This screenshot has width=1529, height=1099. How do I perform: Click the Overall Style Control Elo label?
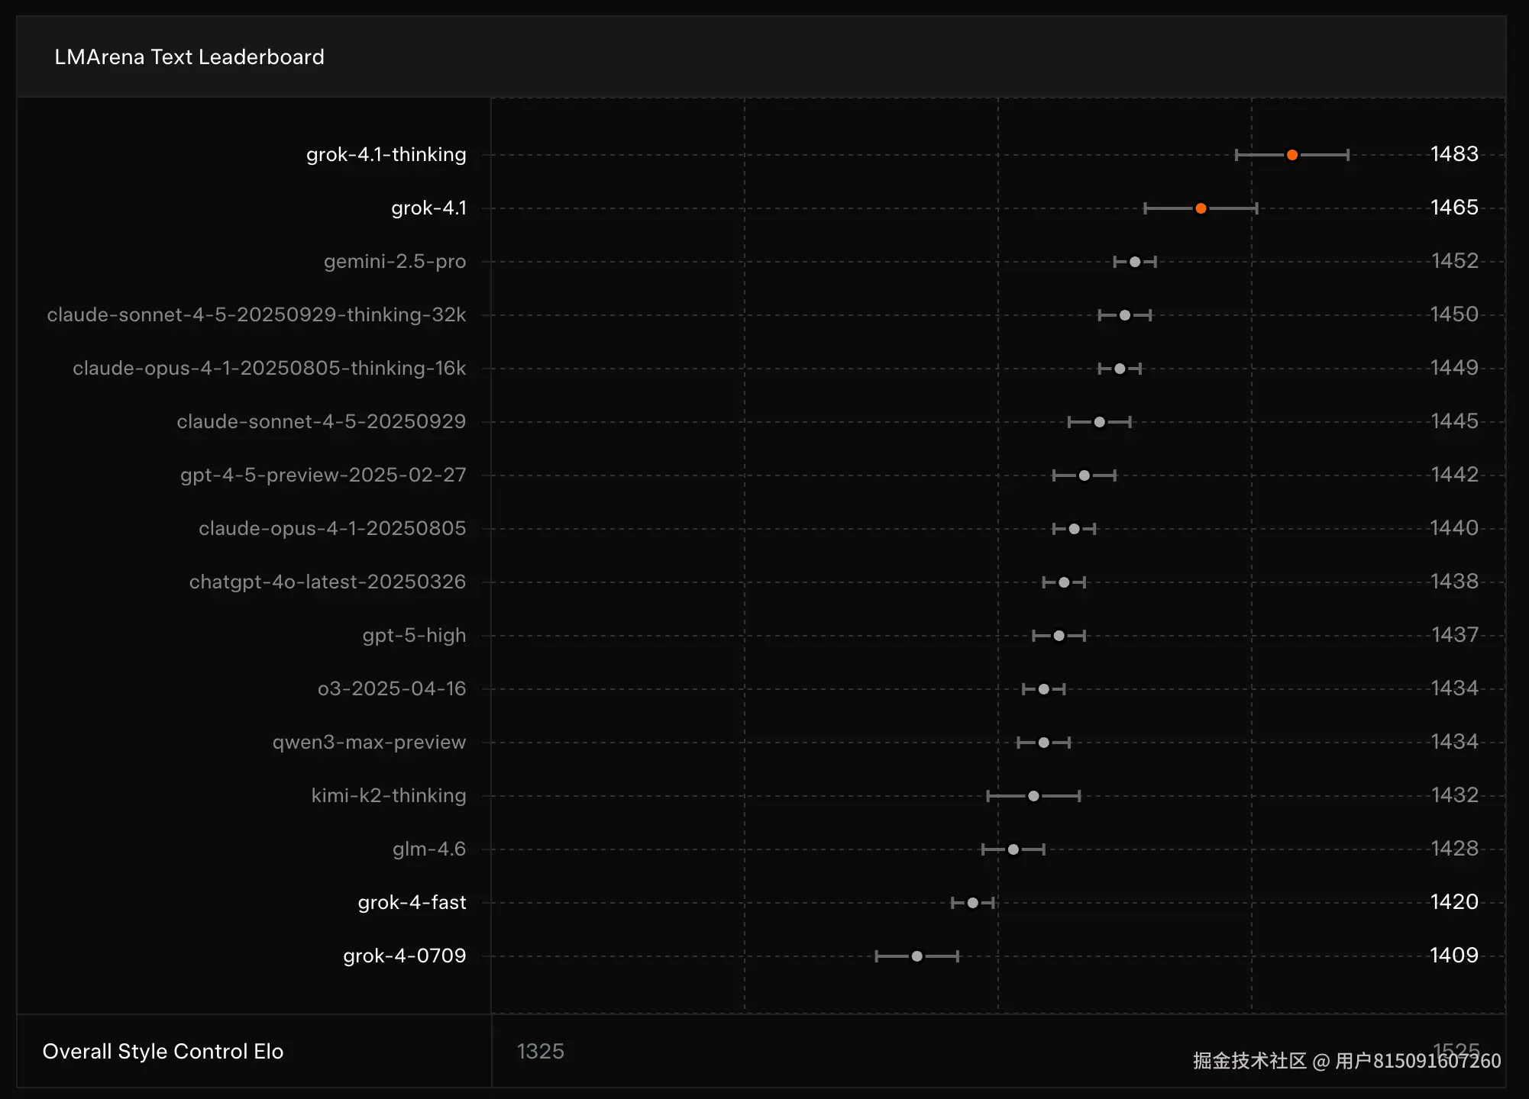click(x=163, y=1052)
